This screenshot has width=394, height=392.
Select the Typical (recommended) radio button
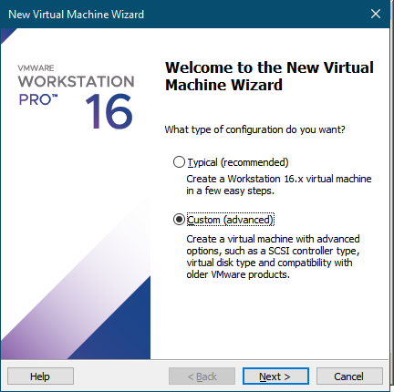click(179, 162)
